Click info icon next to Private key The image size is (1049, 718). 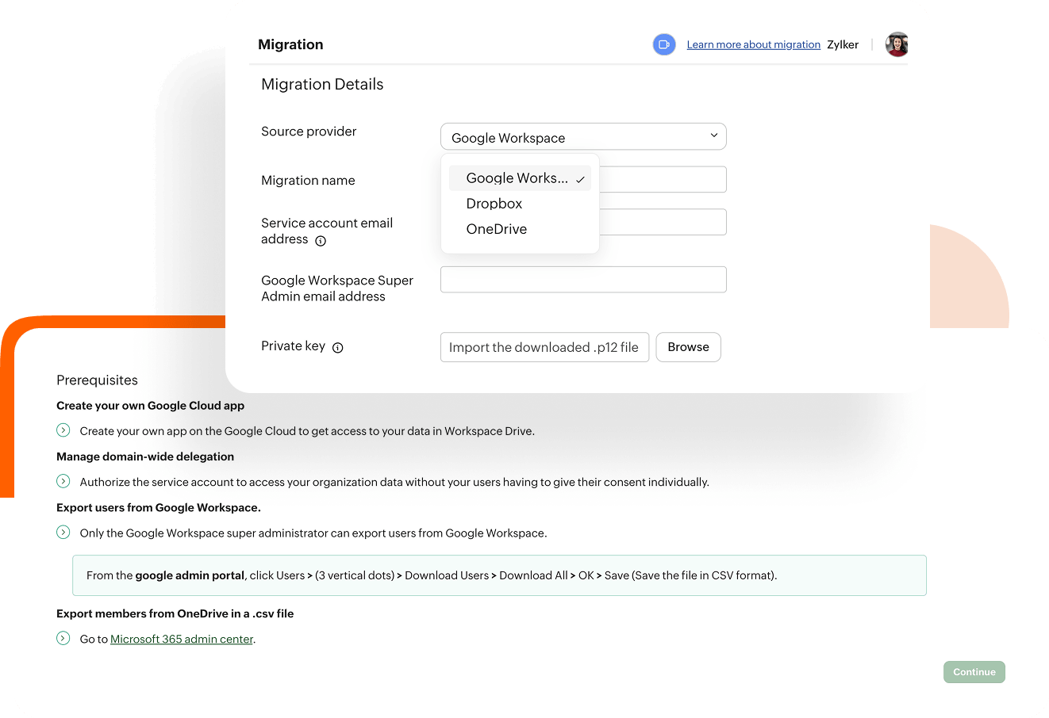click(x=337, y=347)
